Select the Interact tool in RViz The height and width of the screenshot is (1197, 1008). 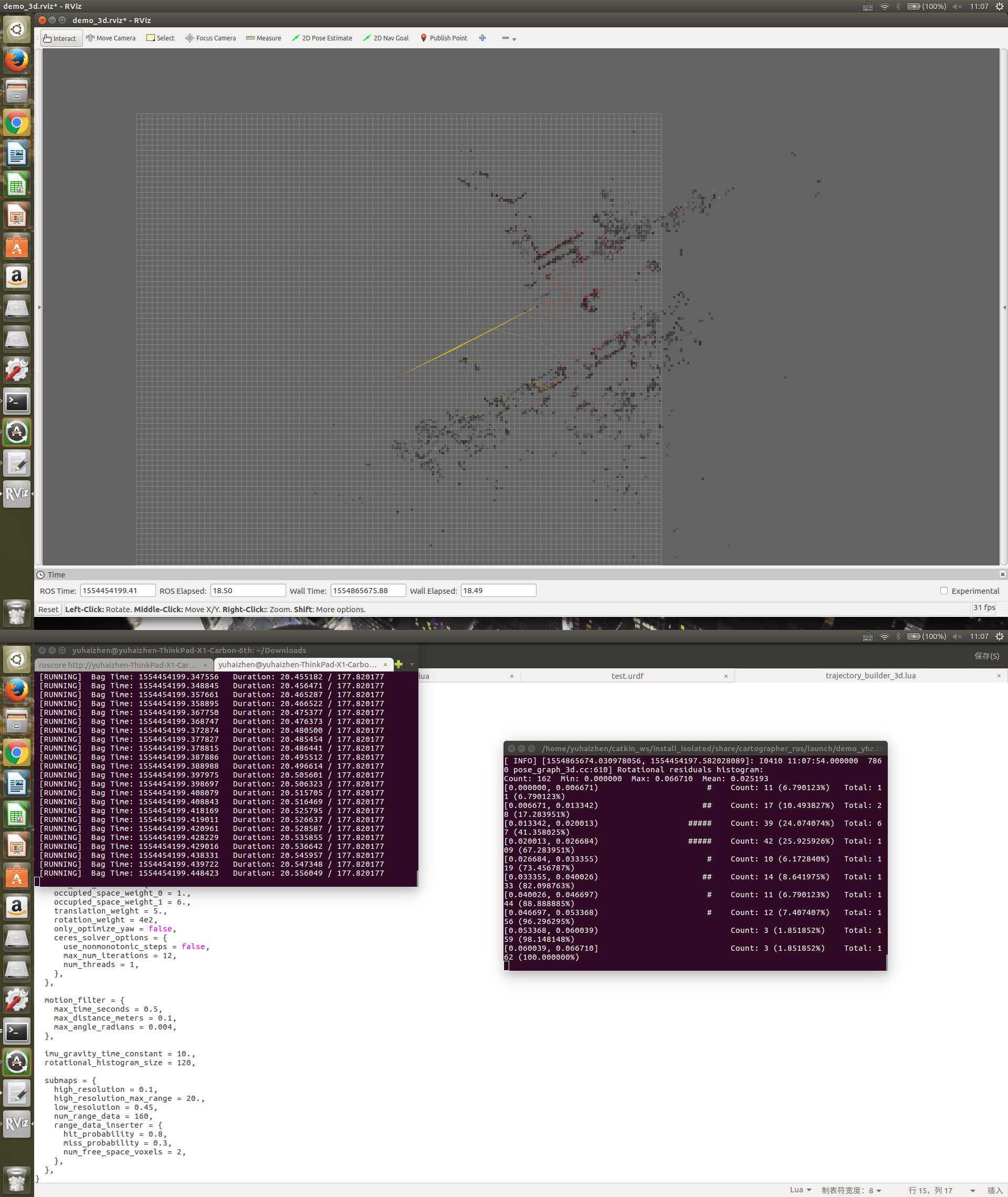click(x=60, y=38)
